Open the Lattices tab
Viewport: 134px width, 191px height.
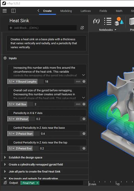point(86,11)
